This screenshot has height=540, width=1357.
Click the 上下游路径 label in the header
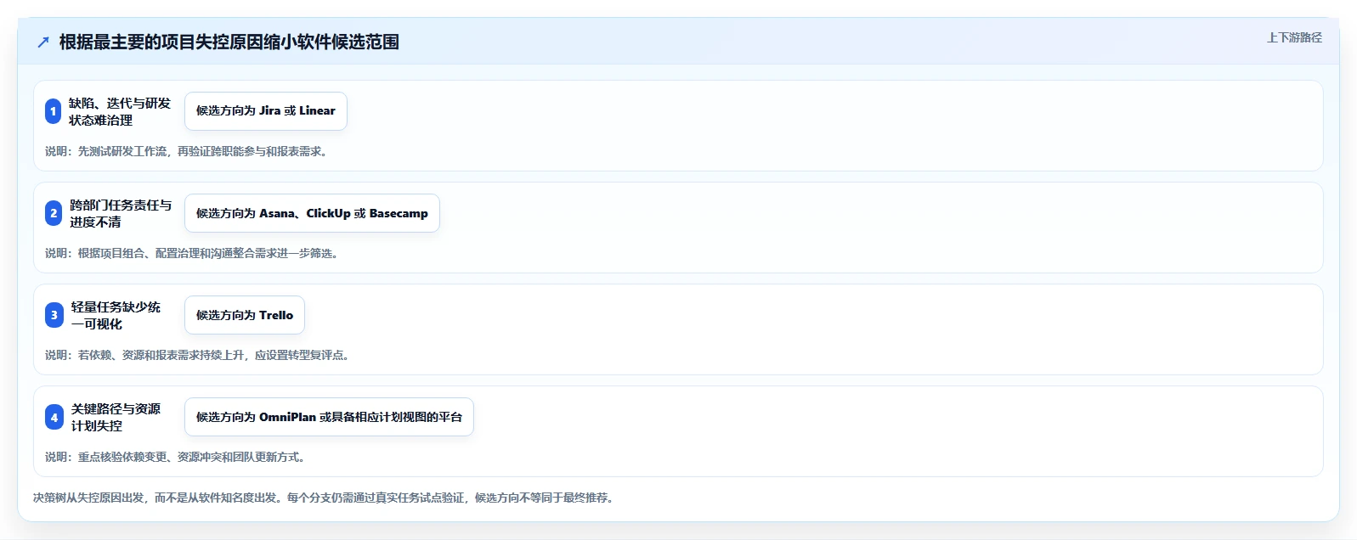pos(1294,37)
